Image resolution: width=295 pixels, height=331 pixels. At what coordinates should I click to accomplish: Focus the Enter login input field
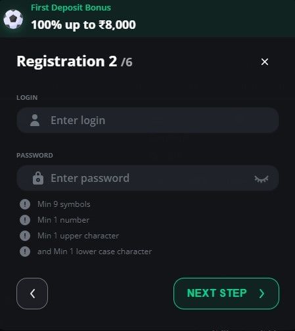(x=148, y=120)
